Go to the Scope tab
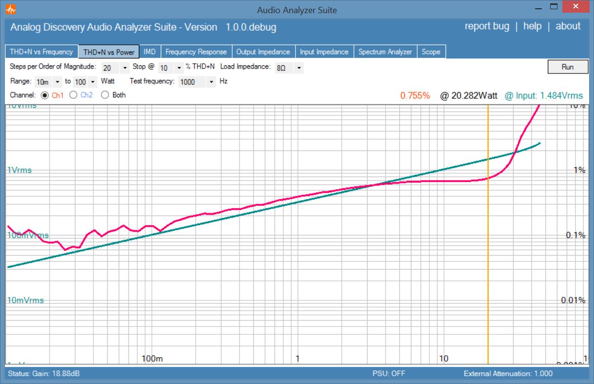Screen dimensions: 594x384 (431, 52)
